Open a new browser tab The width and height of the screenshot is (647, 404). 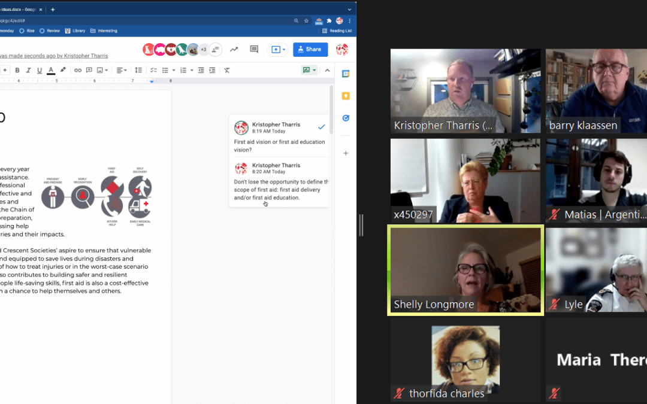click(52, 10)
